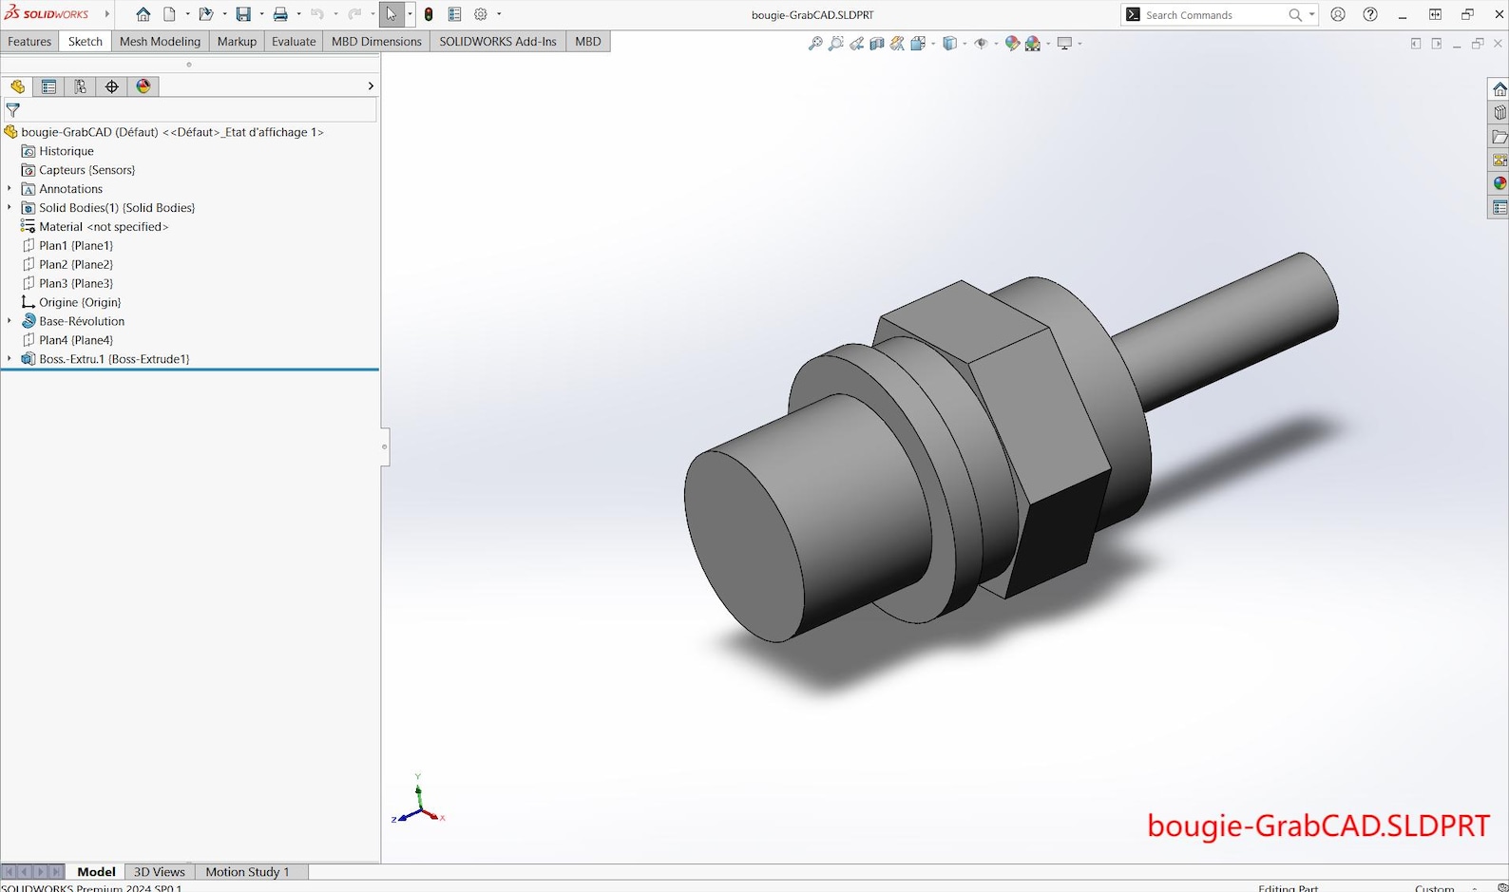Switch to the Evaluate tab

coord(294,42)
